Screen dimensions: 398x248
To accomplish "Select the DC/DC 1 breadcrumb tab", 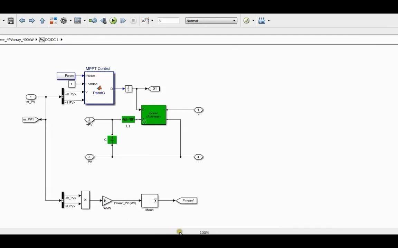I will [x=51, y=39].
